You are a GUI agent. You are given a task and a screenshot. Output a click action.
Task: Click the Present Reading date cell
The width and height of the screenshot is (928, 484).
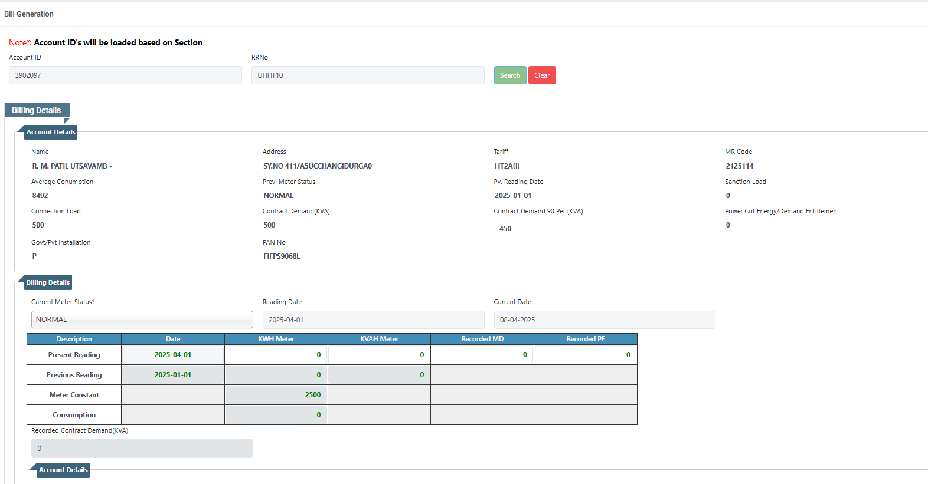pos(172,355)
